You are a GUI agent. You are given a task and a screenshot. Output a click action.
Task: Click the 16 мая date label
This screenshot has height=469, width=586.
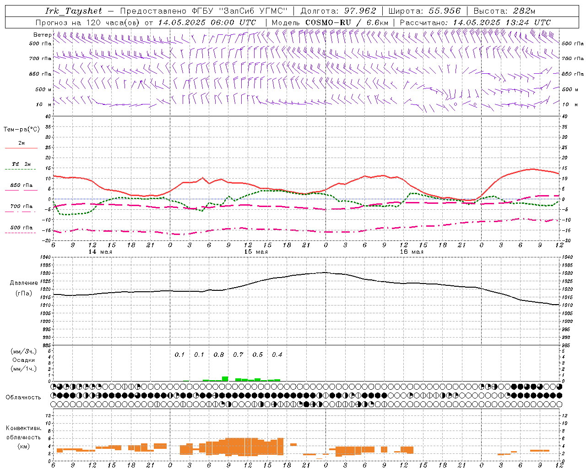412,252
